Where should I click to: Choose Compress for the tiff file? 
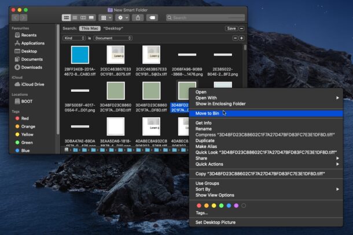pos(266,135)
